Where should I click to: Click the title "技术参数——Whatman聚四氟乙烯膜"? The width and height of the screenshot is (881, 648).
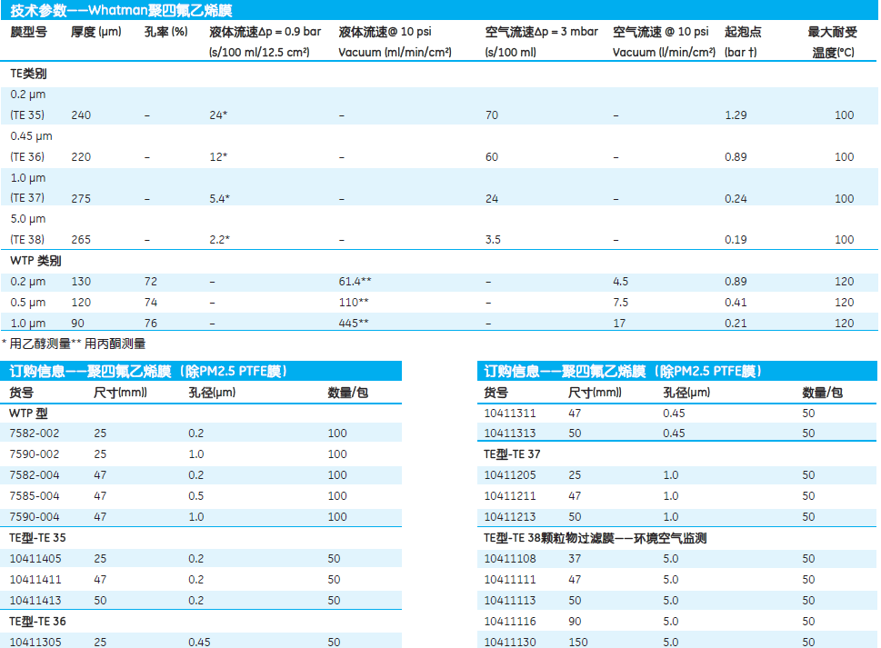pyautogui.click(x=121, y=10)
